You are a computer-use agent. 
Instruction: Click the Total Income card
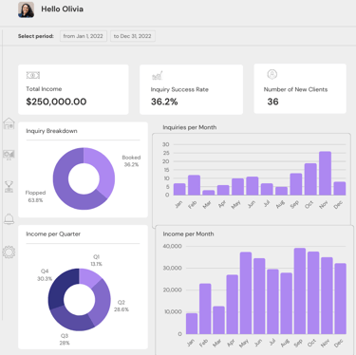click(x=73, y=89)
